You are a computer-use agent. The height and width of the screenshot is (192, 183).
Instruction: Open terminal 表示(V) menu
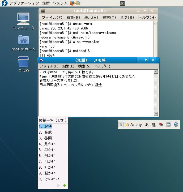point(91,18)
